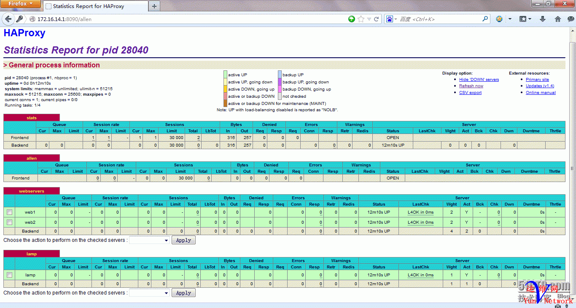Click the Hide 'DOWN' servers link
The height and width of the screenshot is (308, 576).
click(479, 80)
